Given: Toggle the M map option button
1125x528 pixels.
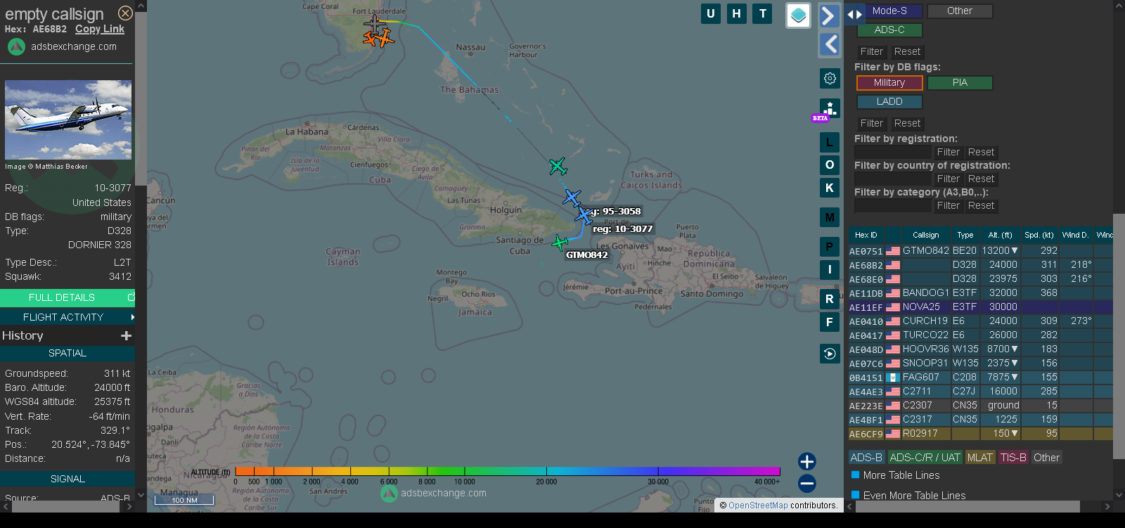Looking at the screenshot, I should pos(830,217).
